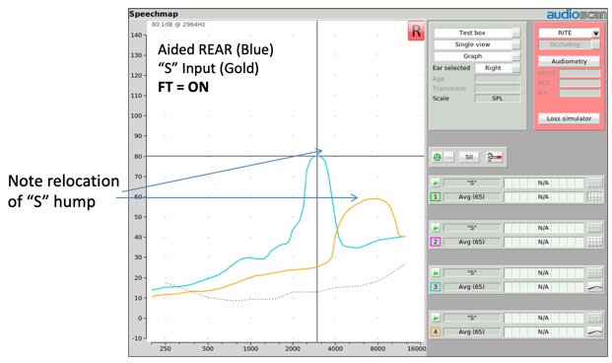Viewport: 612px width, 363px height.
Task: Play the "S" stimulus for test 4
Action: [x=436, y=318]
